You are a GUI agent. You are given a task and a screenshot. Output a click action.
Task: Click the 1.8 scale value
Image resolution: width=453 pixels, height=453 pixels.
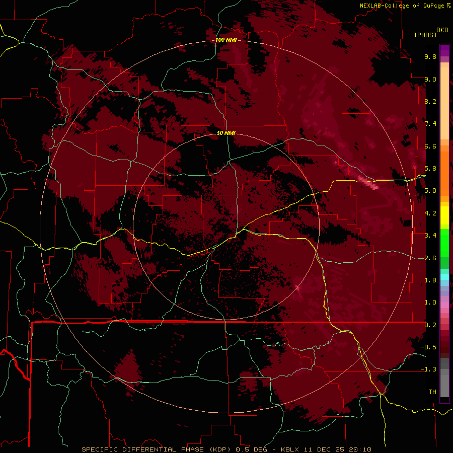pos(430,280)
